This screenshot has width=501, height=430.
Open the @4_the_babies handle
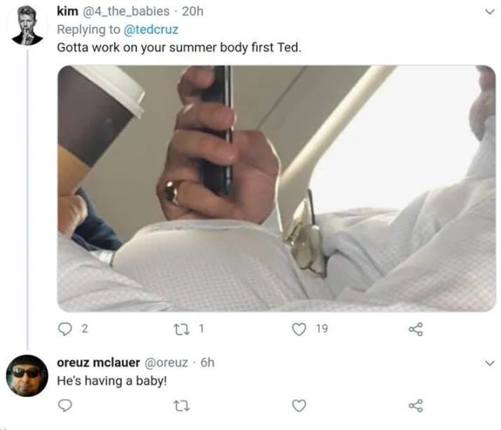tap(126, 11)
